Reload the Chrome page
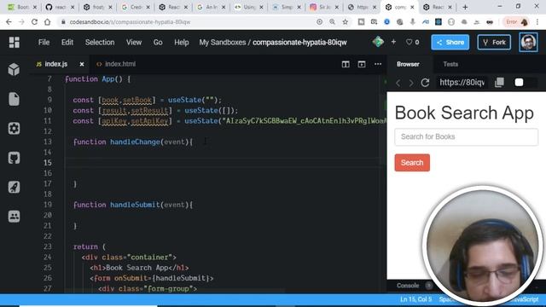Image resolution: width=546 pixels, height=307 pixels. coord(34,22)
